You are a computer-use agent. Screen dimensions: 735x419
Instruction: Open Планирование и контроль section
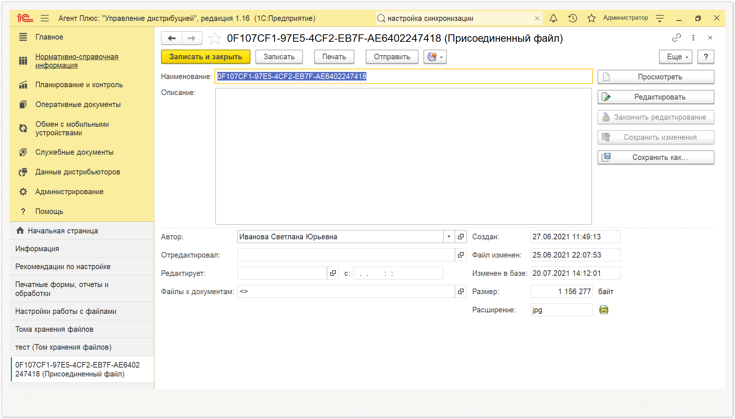(x=79, y=85)
